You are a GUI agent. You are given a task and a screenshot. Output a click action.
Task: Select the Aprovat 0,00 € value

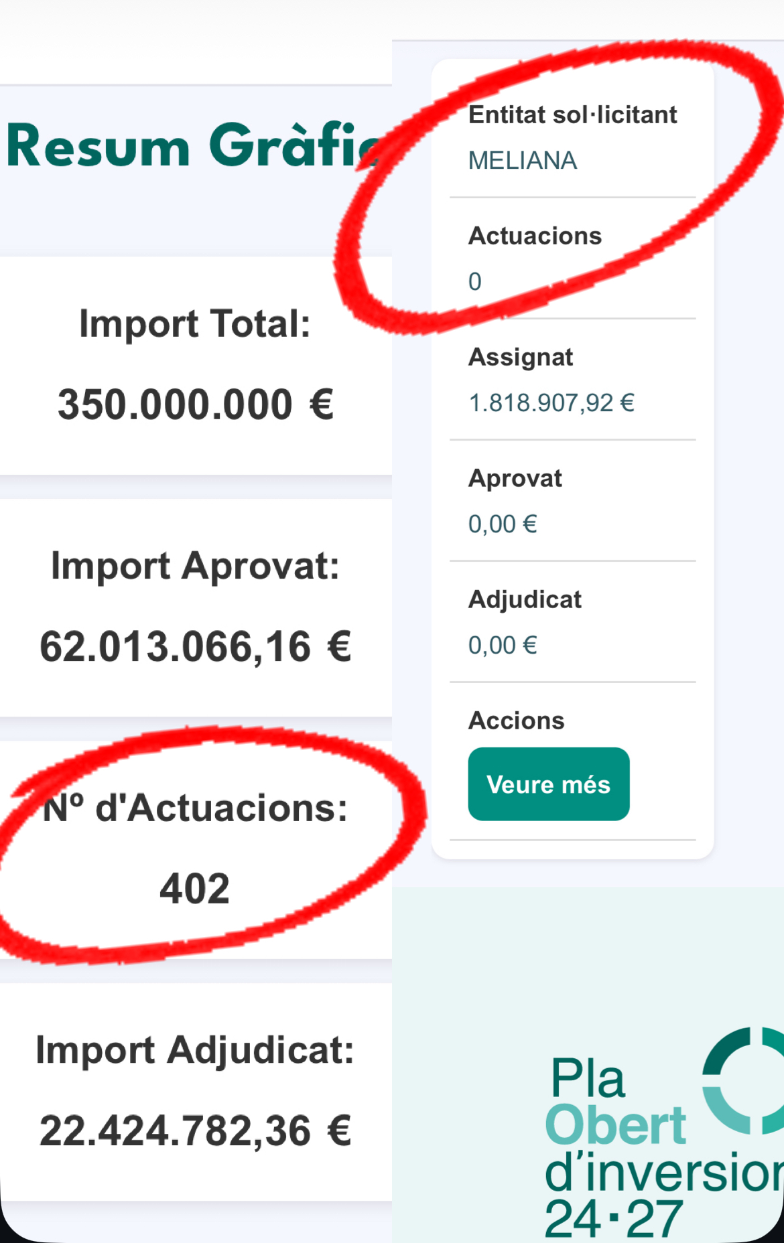[503, 524]
